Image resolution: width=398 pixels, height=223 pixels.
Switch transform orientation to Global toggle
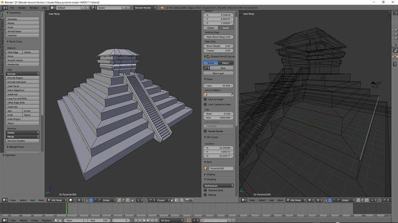coord(211,28)
